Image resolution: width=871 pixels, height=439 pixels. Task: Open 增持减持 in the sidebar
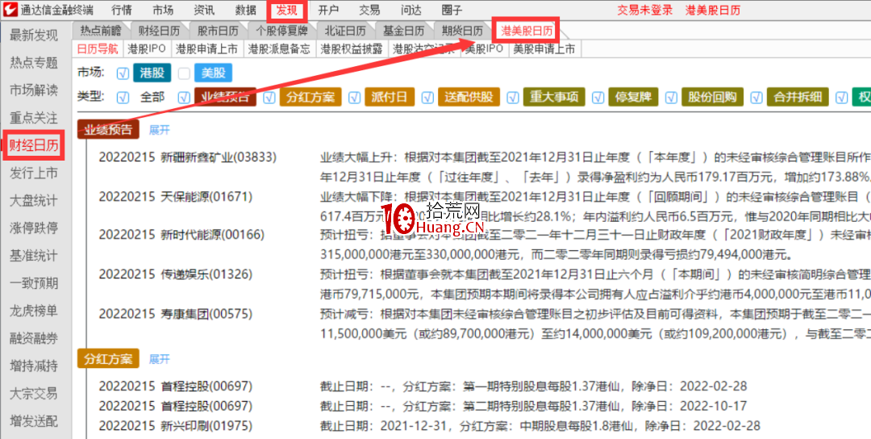pyautogui.click(x=34, y=366)
